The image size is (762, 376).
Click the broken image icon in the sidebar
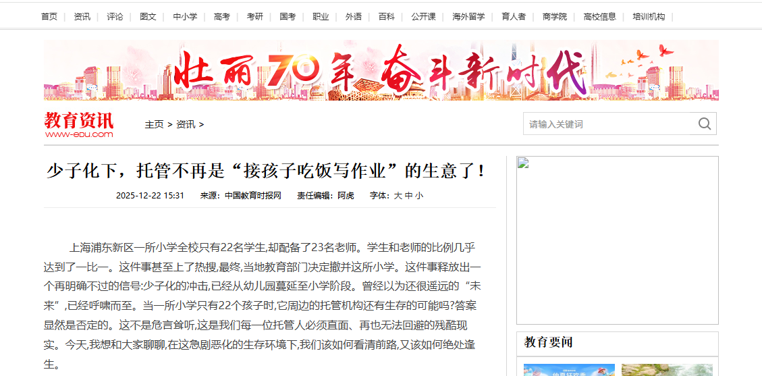(x=523, y=163)
